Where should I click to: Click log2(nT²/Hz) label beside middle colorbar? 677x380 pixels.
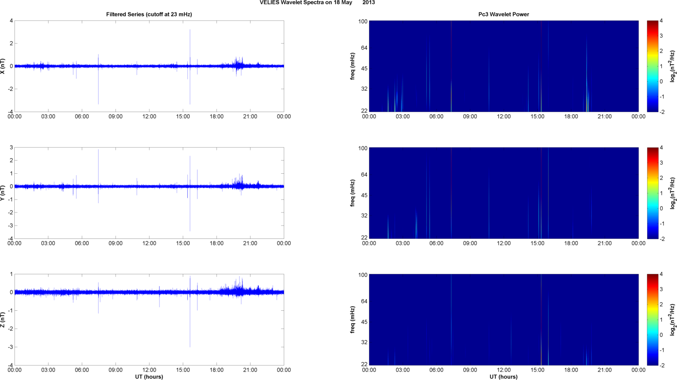coord(673,193)
